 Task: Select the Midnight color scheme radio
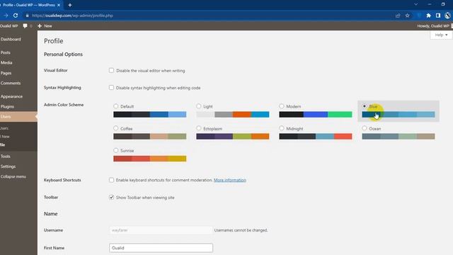pyautogui.click(x=282, y=127)
